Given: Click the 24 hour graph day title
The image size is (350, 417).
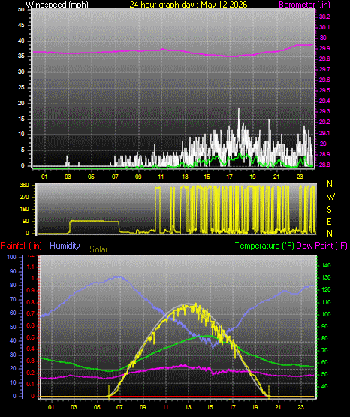Looking at the screenshot, I should [x=189, y=4].
